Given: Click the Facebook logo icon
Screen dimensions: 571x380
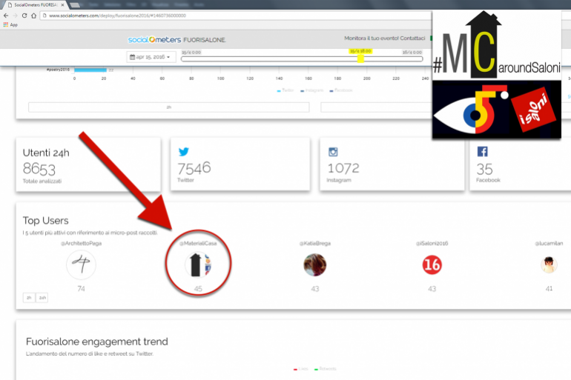Looking at the screenshot, I should [482, 151].
